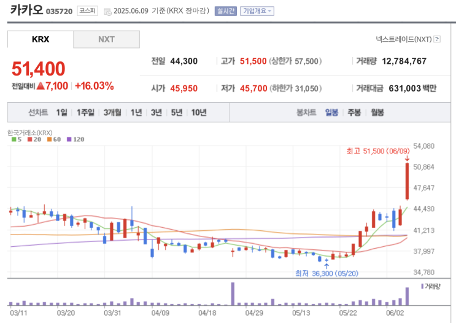The height and width of the screenshot is (323, 456).
Task: Click the red up-triangle change indicator
Action: [41, 86]
